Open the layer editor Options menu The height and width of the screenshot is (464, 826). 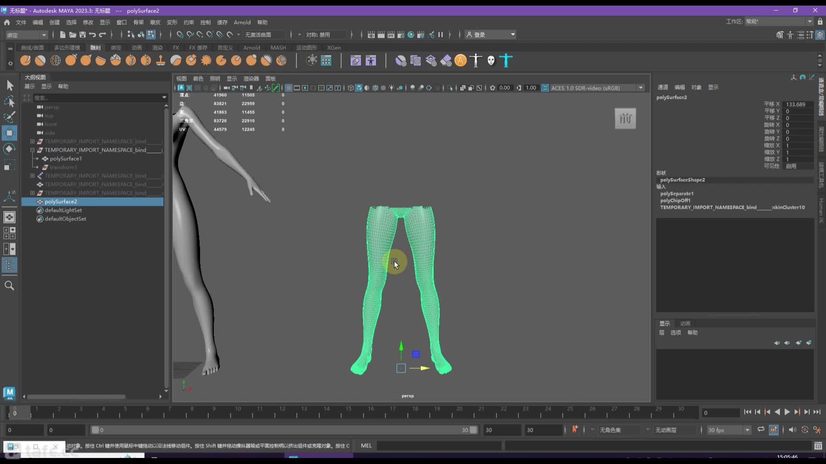[x=675, y=333]
